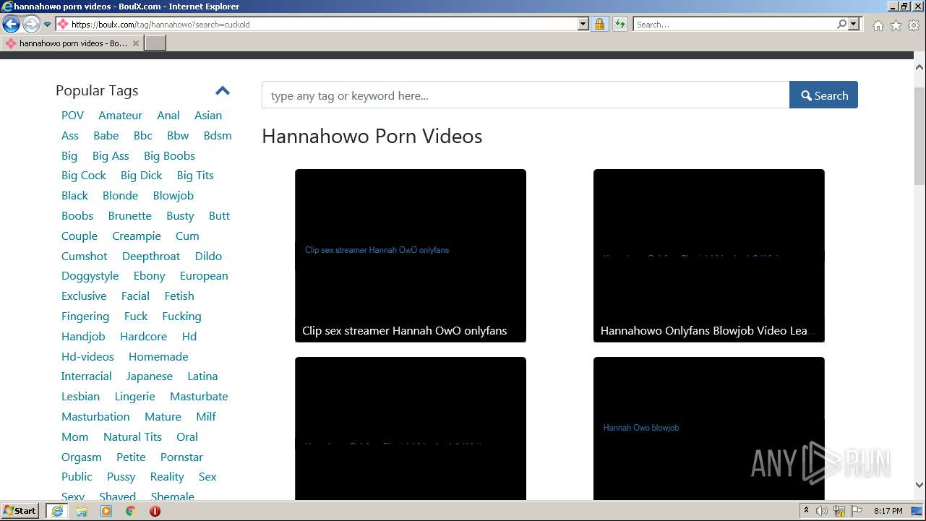Select the Public tag link
The image size is (926, 521).
click(77, 477)
